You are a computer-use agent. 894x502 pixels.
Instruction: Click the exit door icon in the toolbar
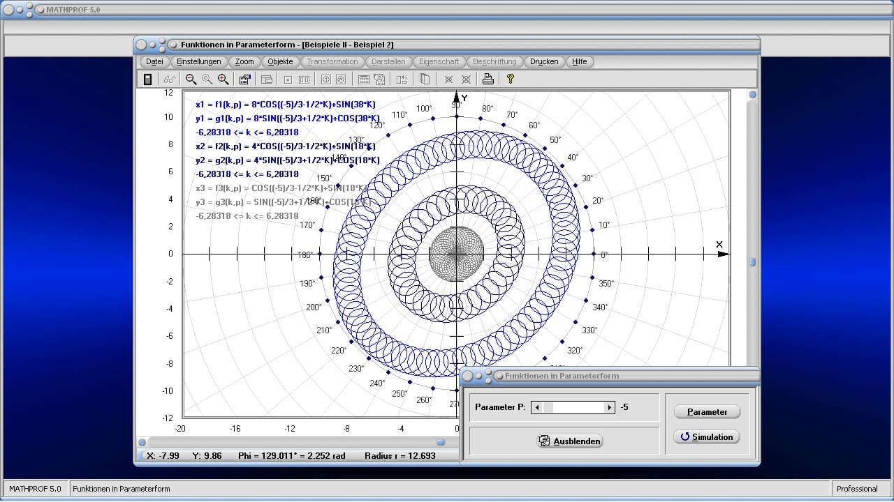coord(147,79)
